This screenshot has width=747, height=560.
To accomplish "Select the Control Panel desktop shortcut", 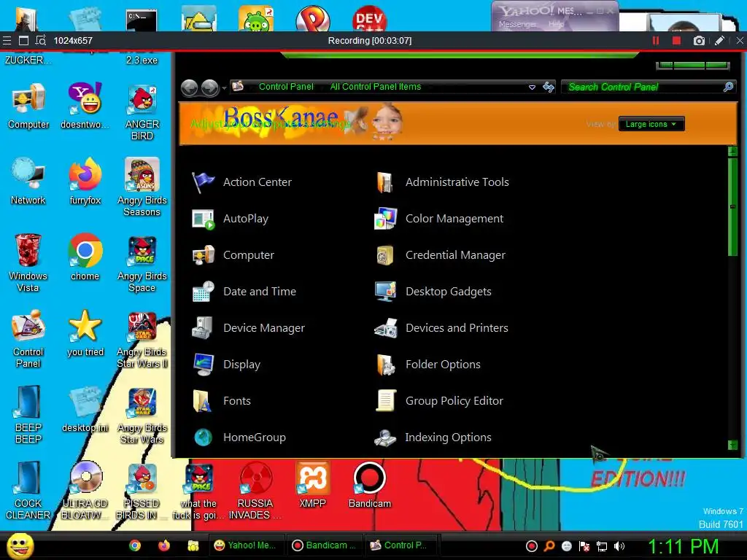I will [28, 339].
